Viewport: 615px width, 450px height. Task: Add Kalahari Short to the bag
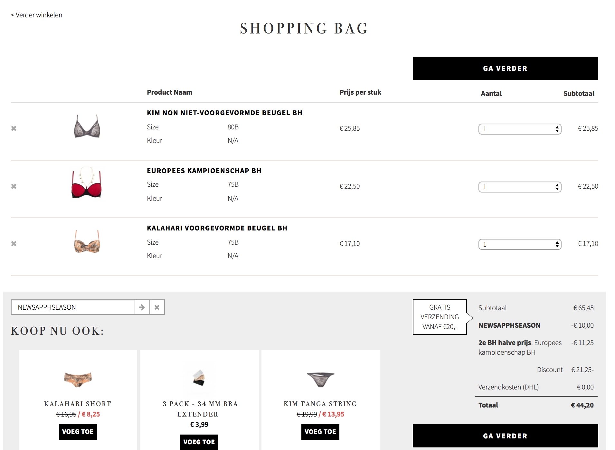[78, 432]
